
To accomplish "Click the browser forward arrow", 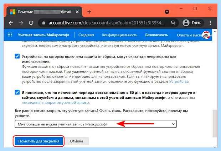I will (21, 23).
